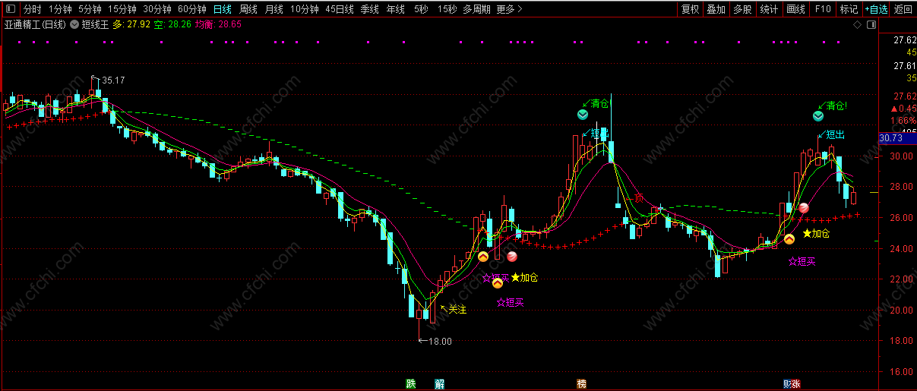Select the 10分钟 period tab
917x391 pixels.
click(305, 9)
